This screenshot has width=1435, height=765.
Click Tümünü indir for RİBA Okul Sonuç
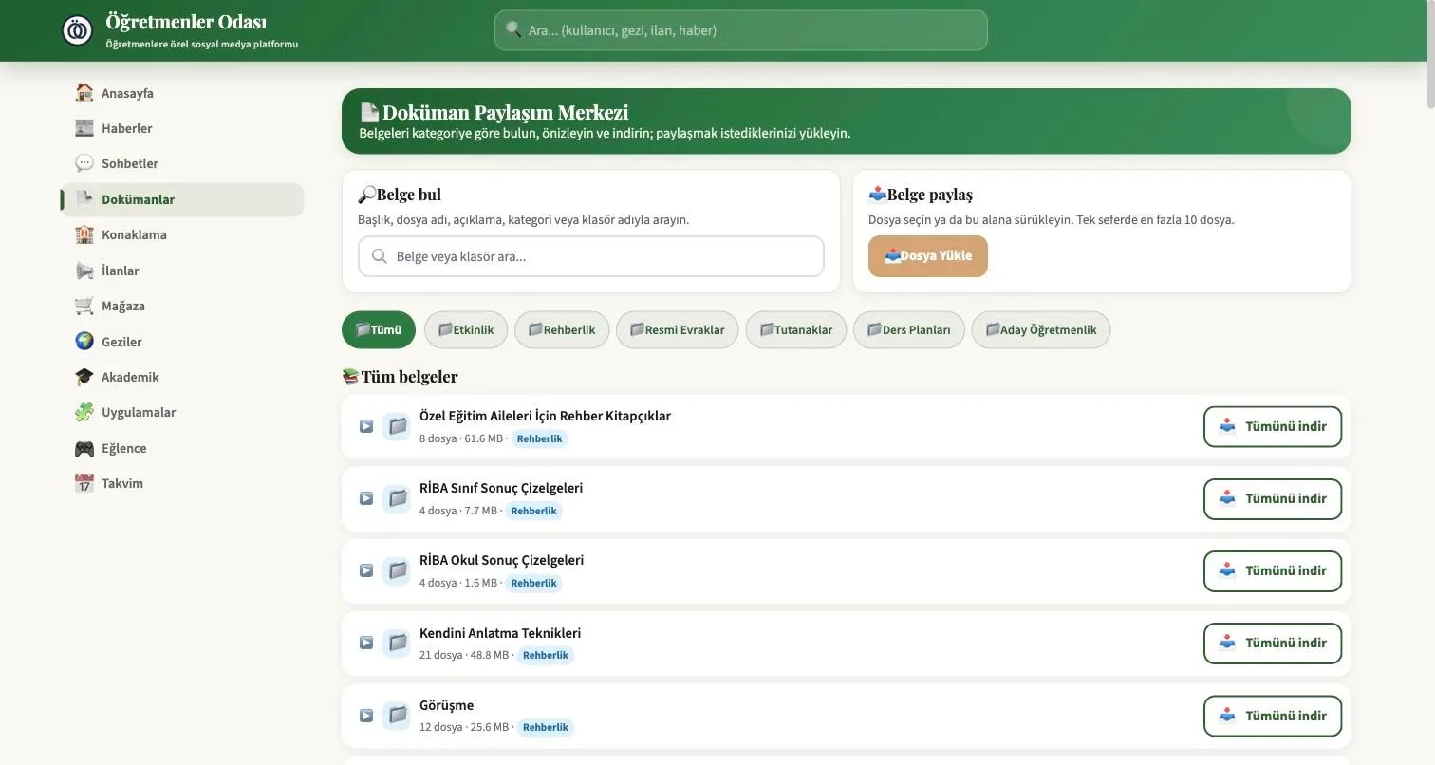[1273, 570]
